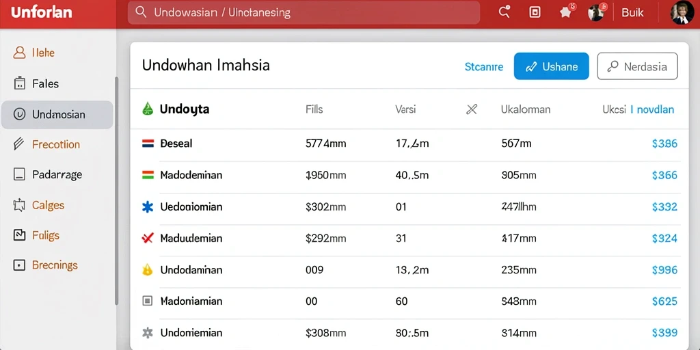Click the building icon beside Fales

tap(19, 83)
